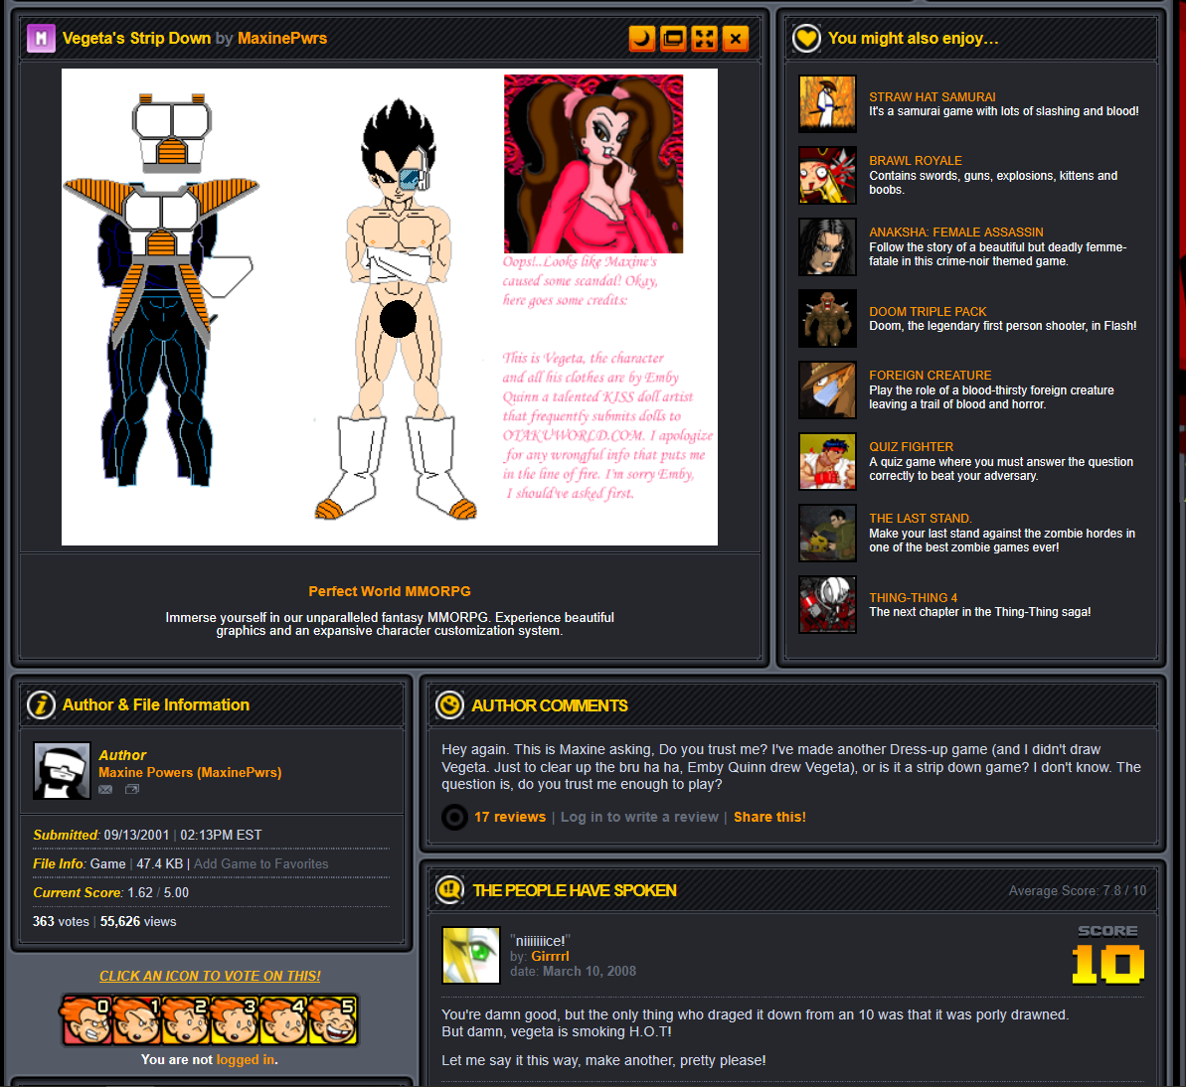Viewport: 1186px width, 1087px height.
Task: Click ANAKSHA: FEMALE ASSASSIN title link
Action: tap(956, 233)
